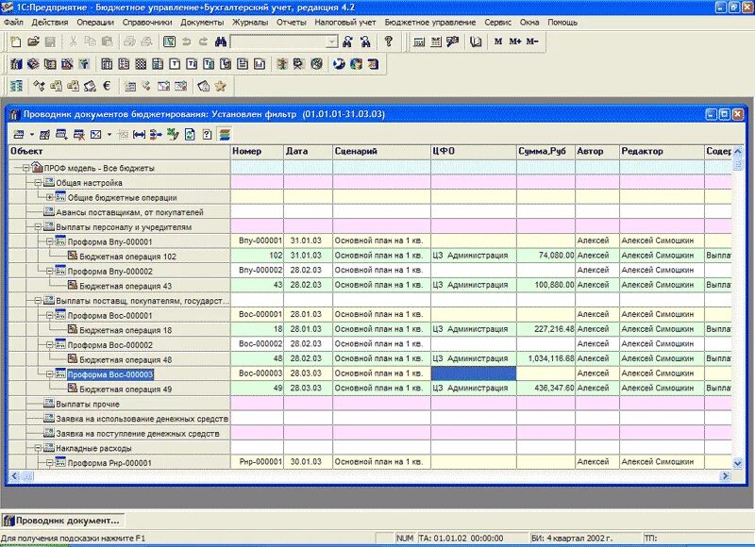This screenshot has height=547, width=755.
Task: Click the Сумма,Руб column header
Action: pos(546,152)
